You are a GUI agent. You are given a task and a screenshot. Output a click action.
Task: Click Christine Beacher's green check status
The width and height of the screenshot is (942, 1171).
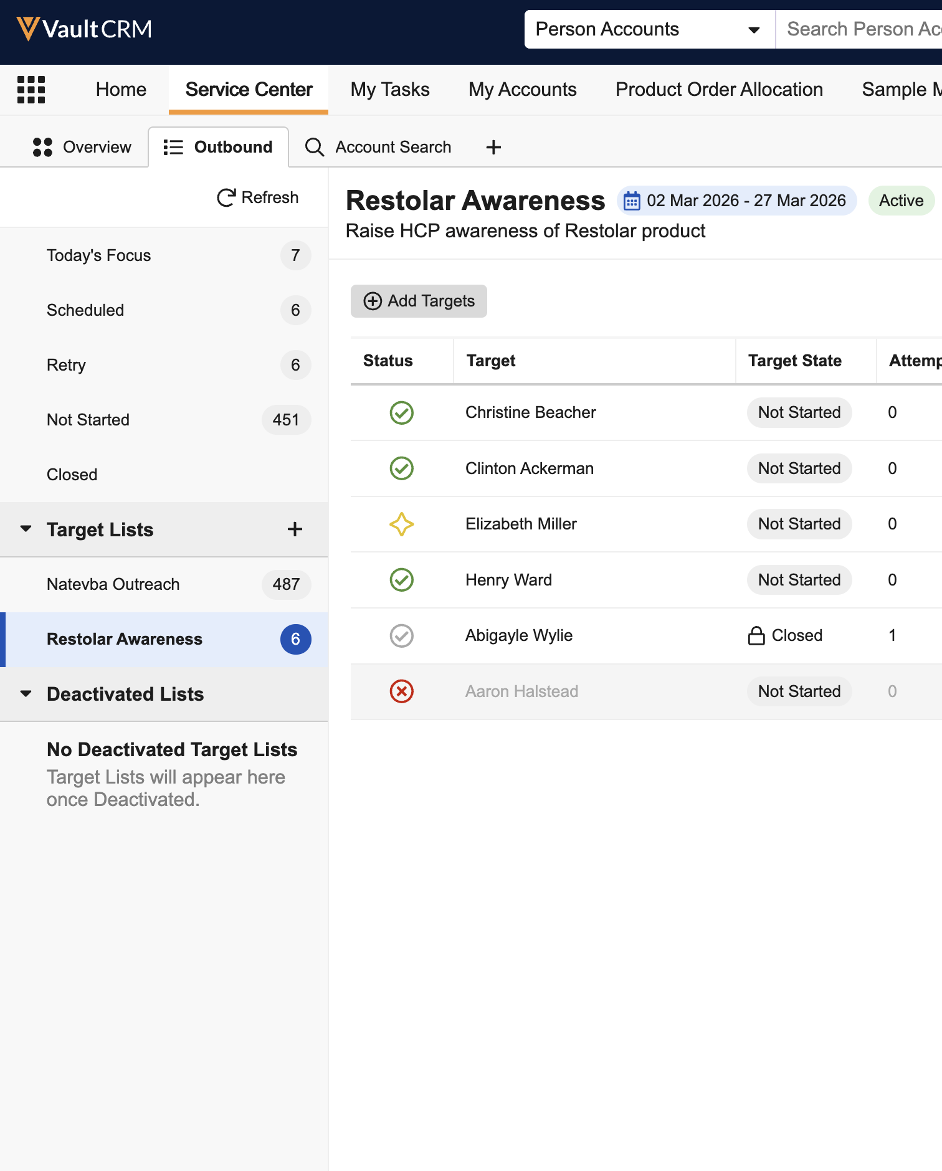(401, 412)
